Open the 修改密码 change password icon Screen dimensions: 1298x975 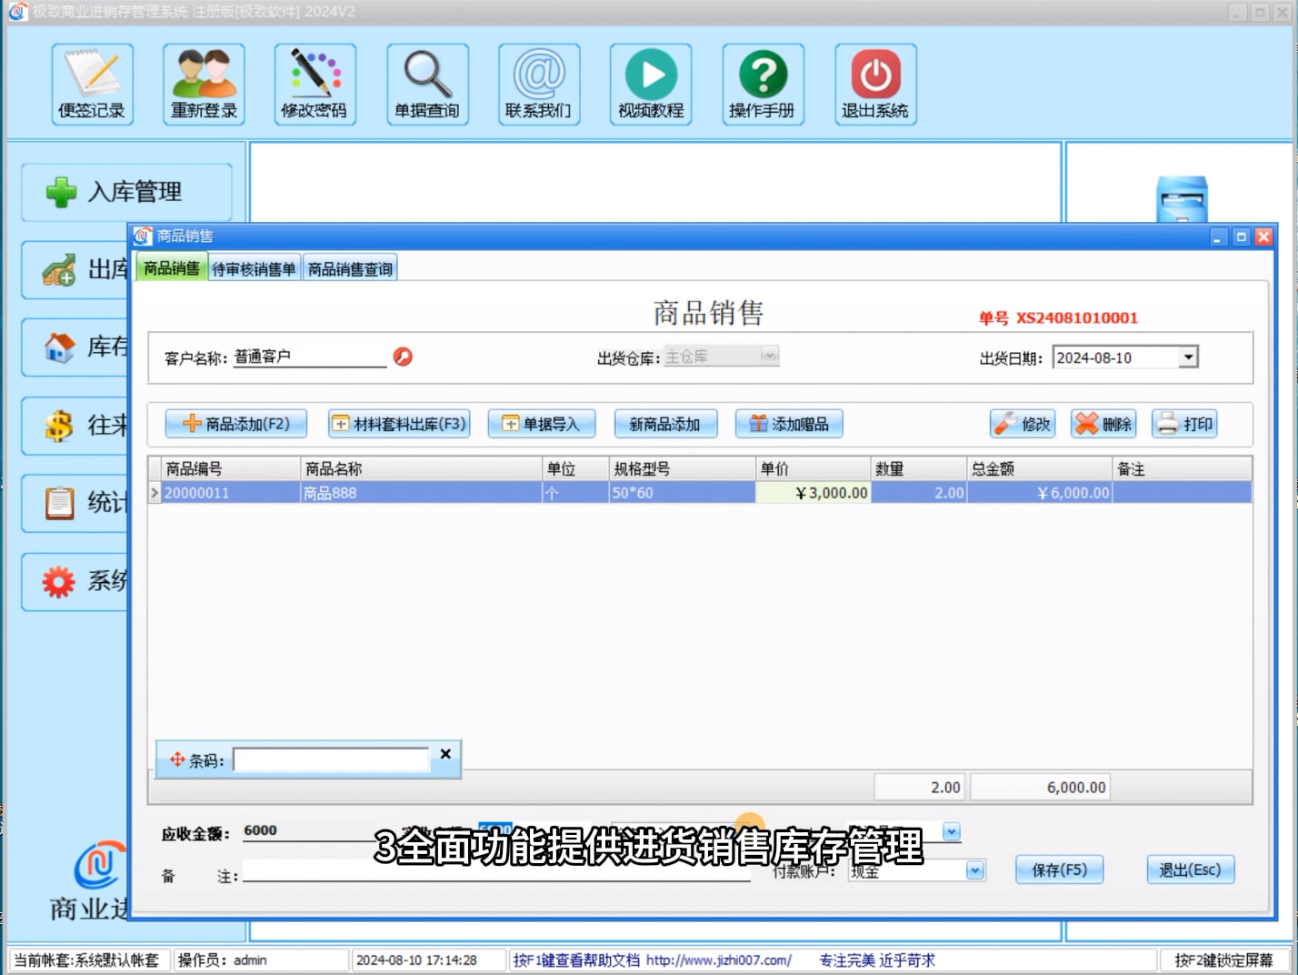[315, 84]
